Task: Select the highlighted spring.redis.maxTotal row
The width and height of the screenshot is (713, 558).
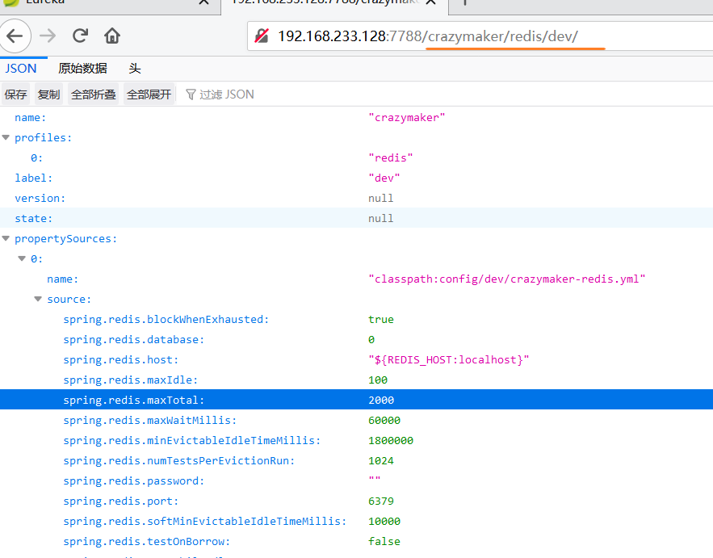Action: click(x=357, y=400)
